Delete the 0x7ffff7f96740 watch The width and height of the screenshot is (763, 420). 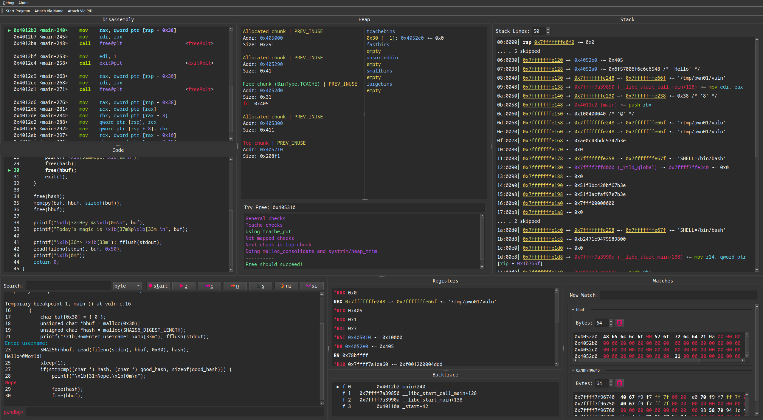(x=619, y=383)
